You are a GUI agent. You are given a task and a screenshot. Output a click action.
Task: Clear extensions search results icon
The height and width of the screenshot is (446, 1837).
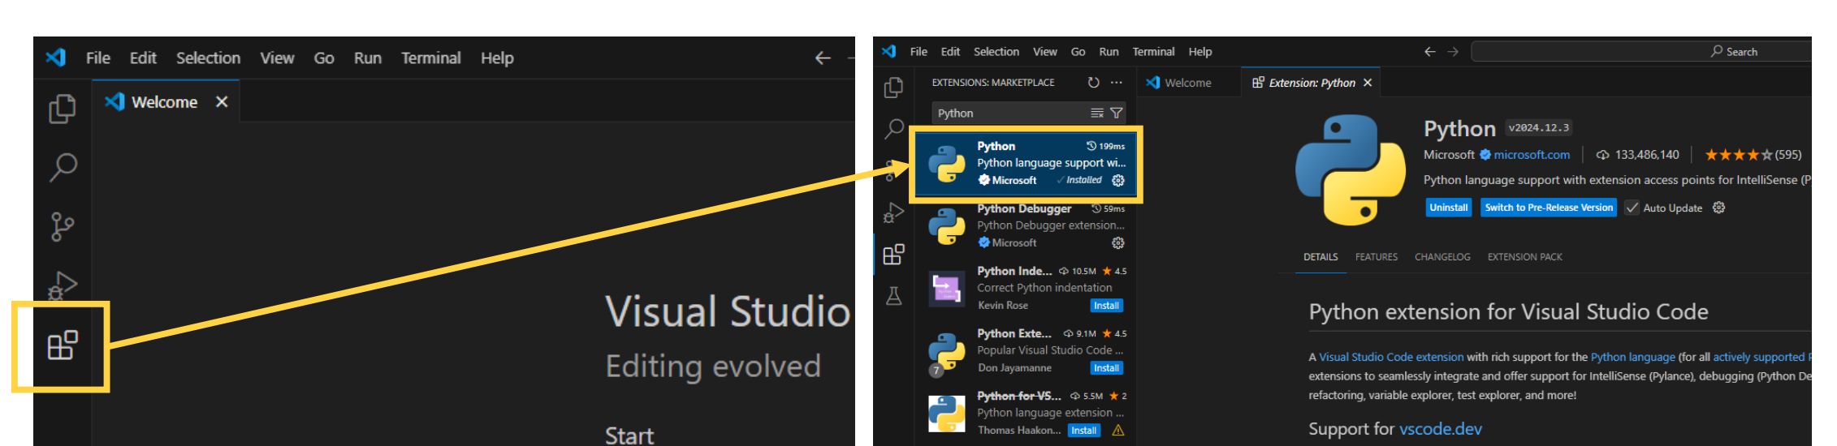pyautogui.click(x=1097, y=113)
